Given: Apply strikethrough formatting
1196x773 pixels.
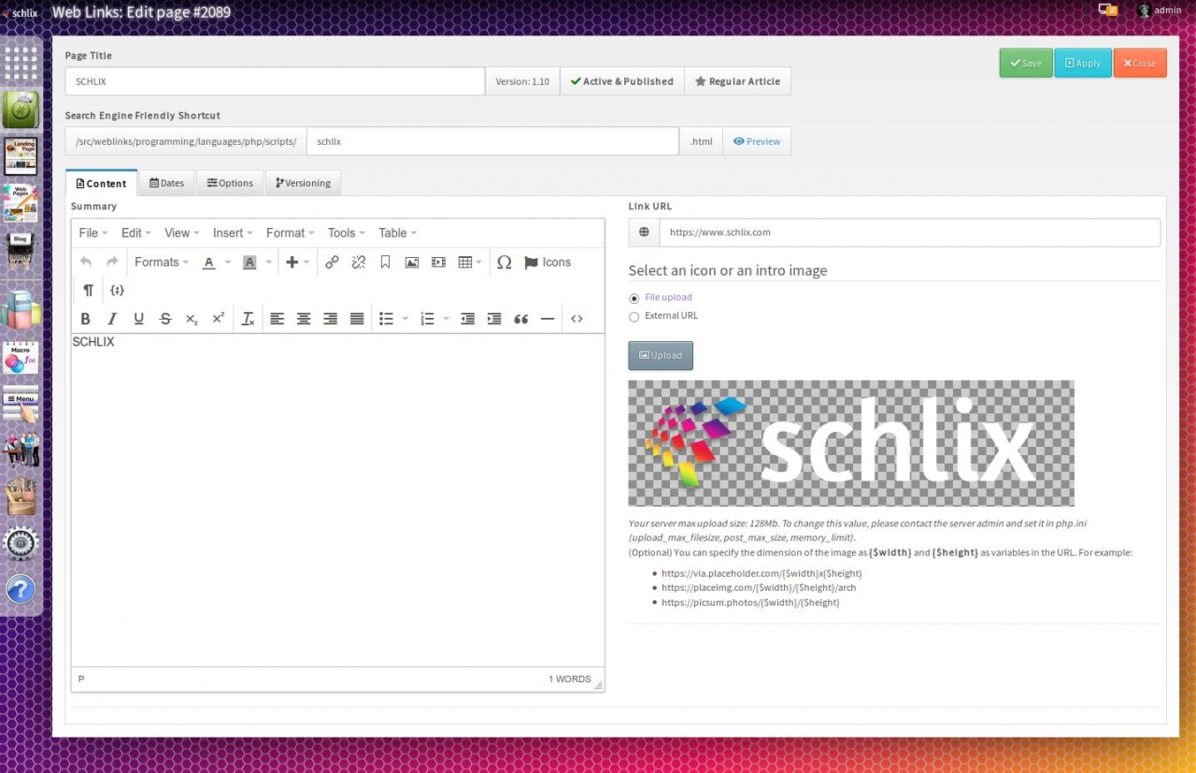Looking at the screenshot, I should coord(165,319).
